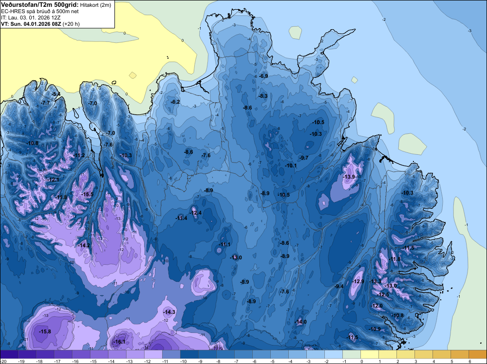The image size is (487, 364).
Task: Click the -14.2 temperature value on the map
Action: point(84,245)
